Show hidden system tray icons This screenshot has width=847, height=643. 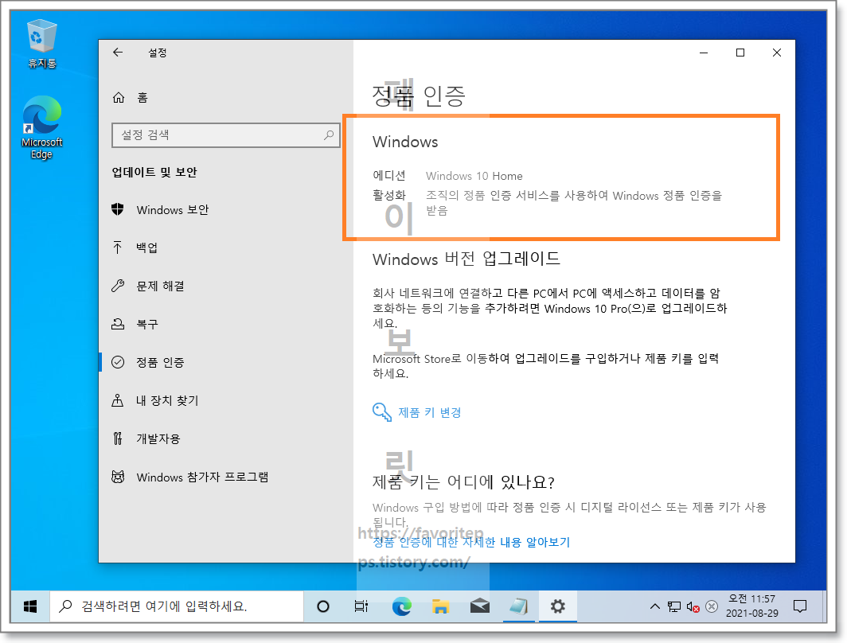point(654,606)
